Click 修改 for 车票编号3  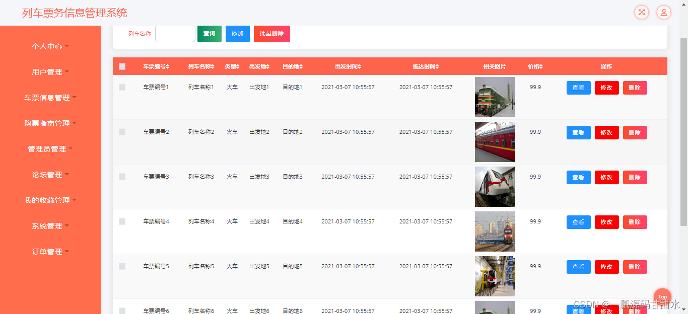coord(607,178)
